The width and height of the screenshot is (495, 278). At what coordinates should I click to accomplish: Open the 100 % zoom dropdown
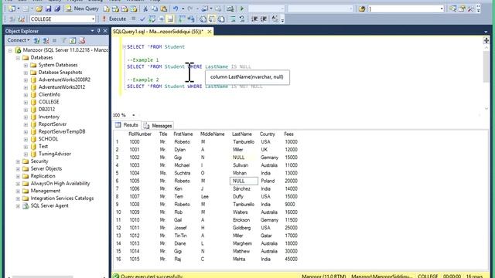[134, 115]
